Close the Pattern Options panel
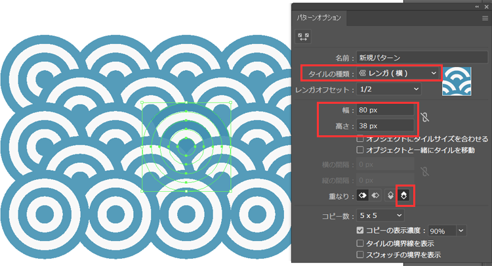 point(486,7)
